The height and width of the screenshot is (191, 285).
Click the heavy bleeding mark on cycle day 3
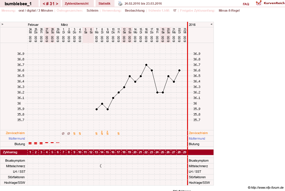pyautogui.click(x=41, y=143)
